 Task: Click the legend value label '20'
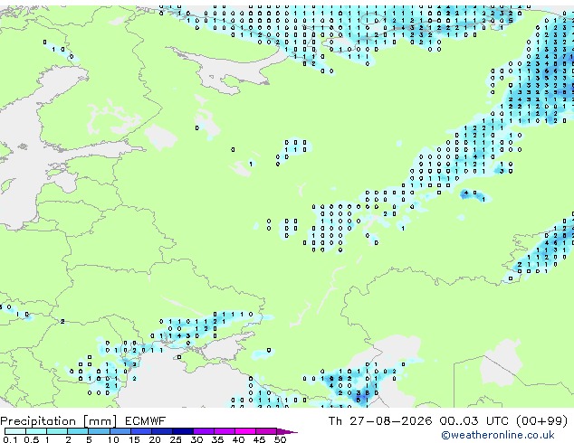tap(155, 439)
